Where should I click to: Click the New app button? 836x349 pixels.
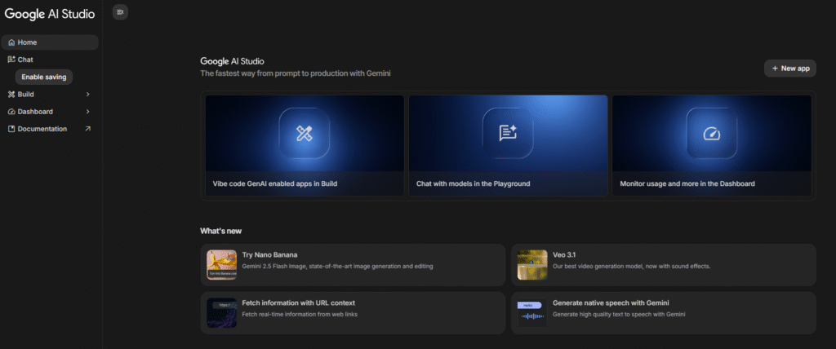point(789,68)
